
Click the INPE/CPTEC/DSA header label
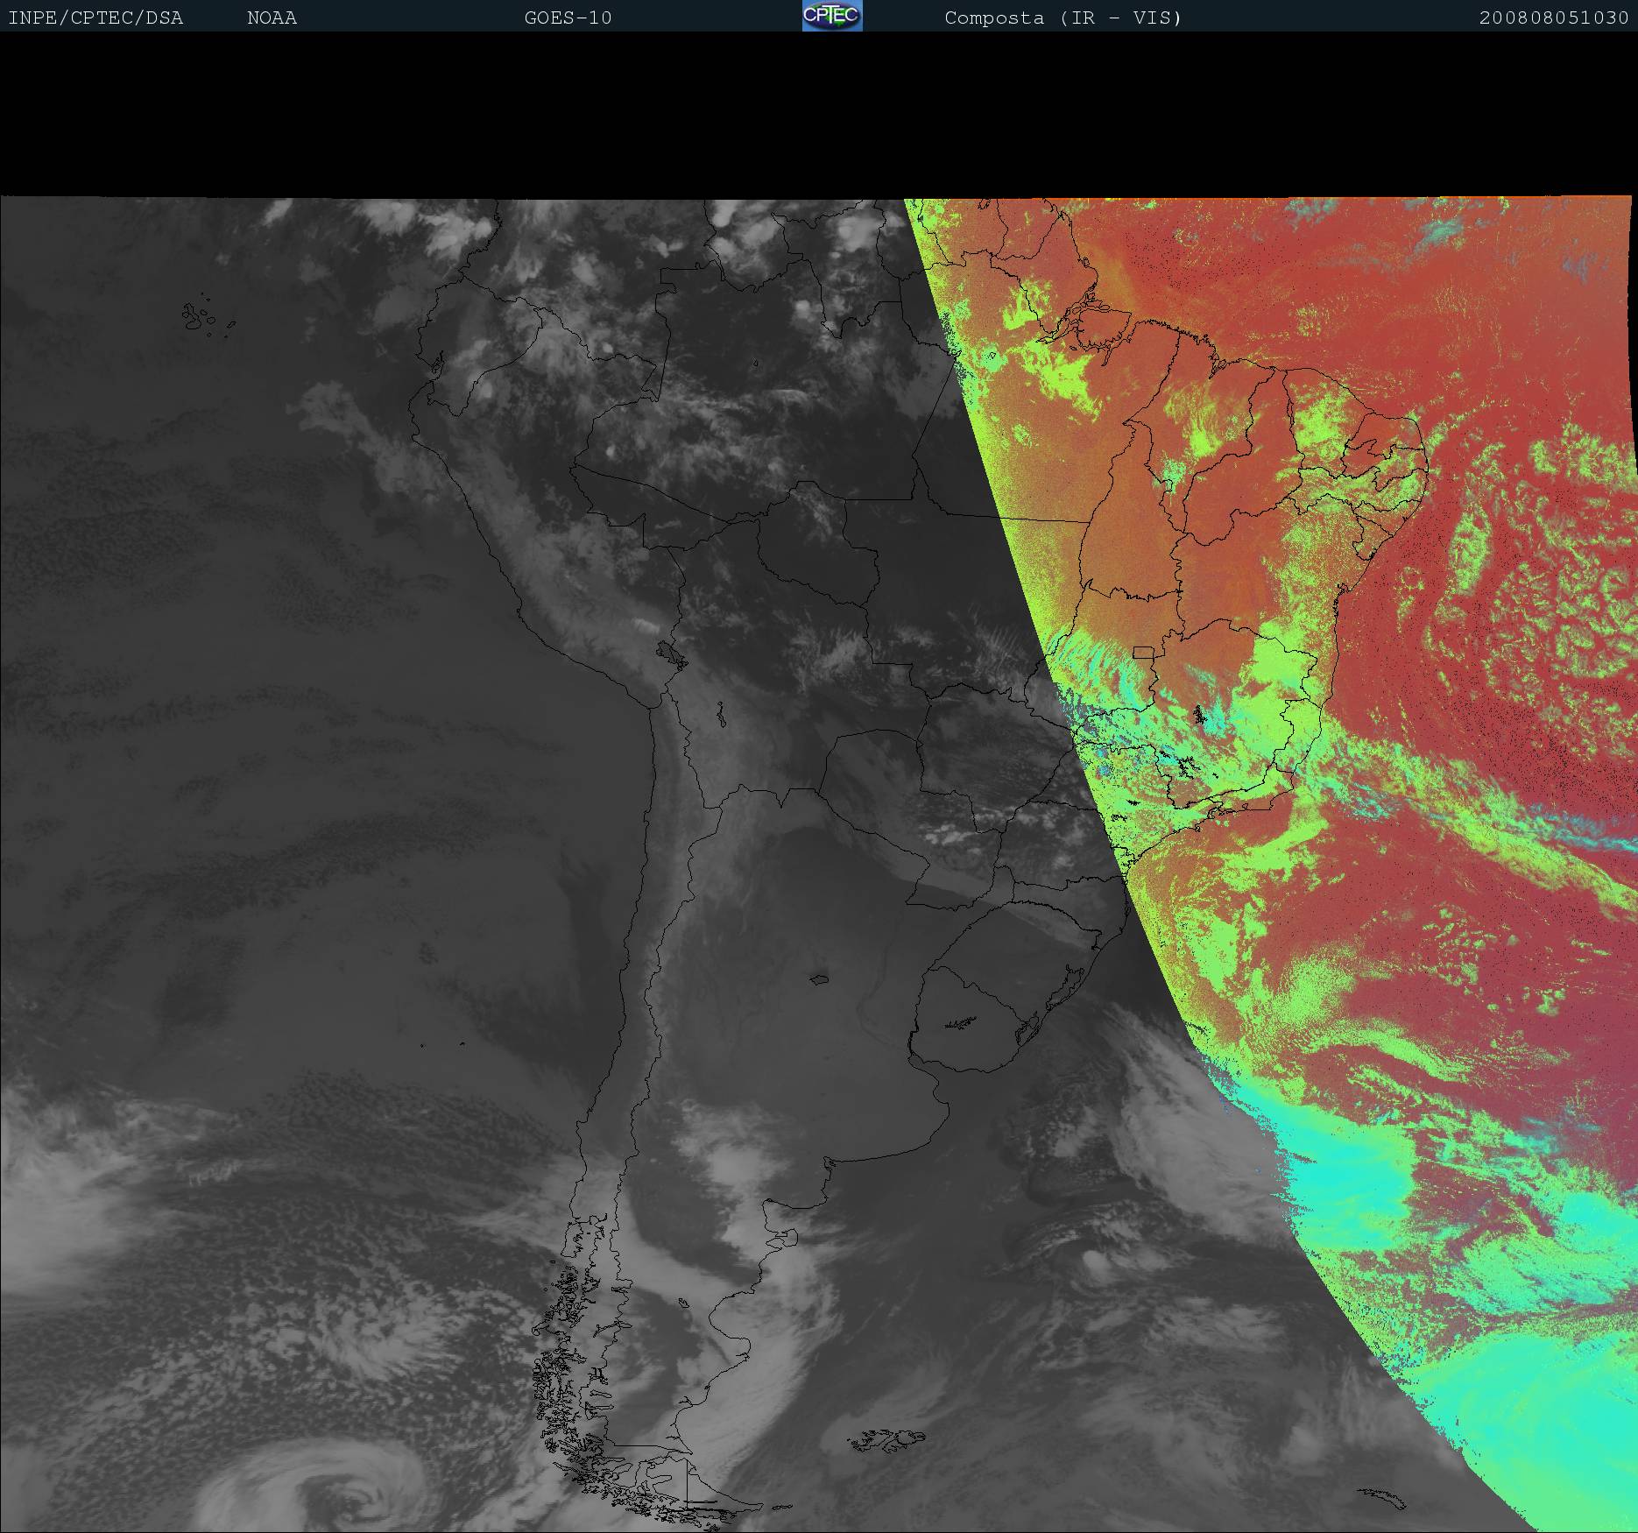tap(95, 18)
